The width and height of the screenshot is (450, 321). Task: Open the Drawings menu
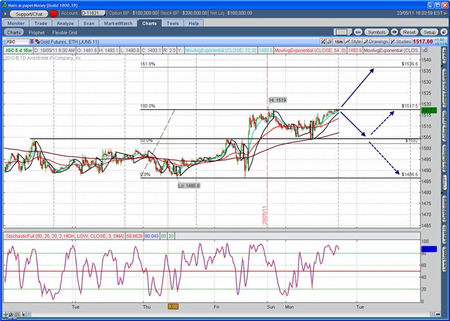375,42
